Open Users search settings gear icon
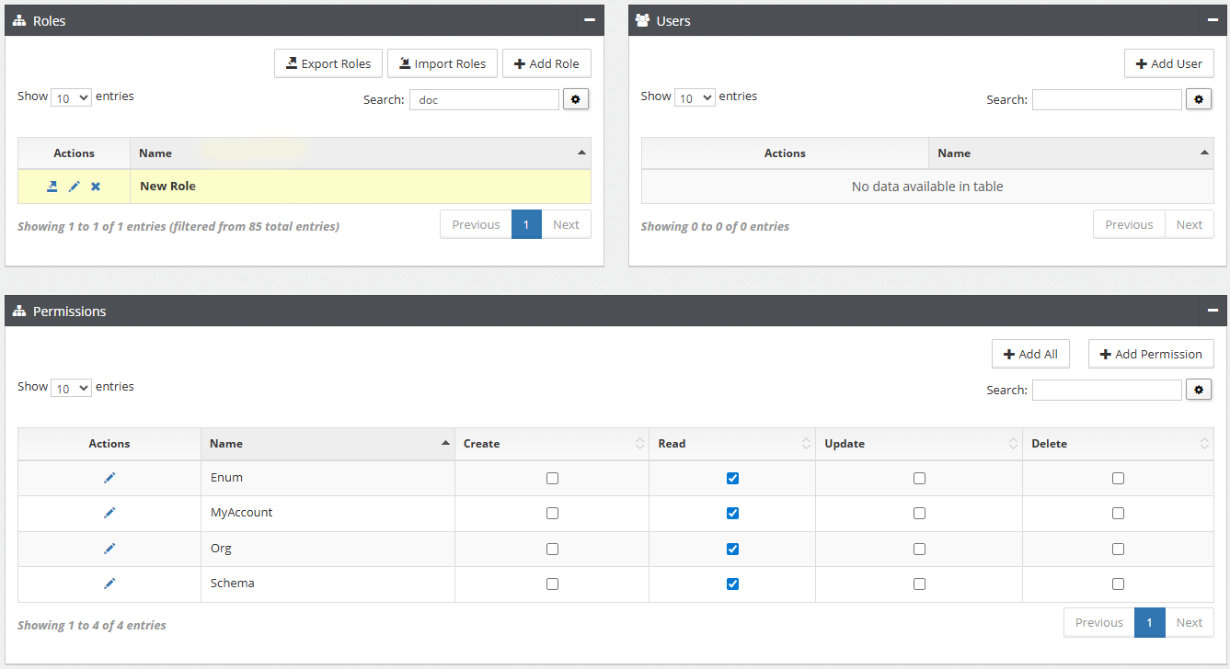 [x=1199, y=99]
